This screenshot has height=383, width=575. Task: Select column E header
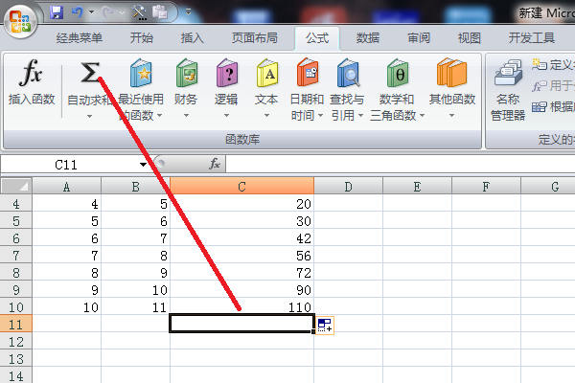click(x=417, y=186)
